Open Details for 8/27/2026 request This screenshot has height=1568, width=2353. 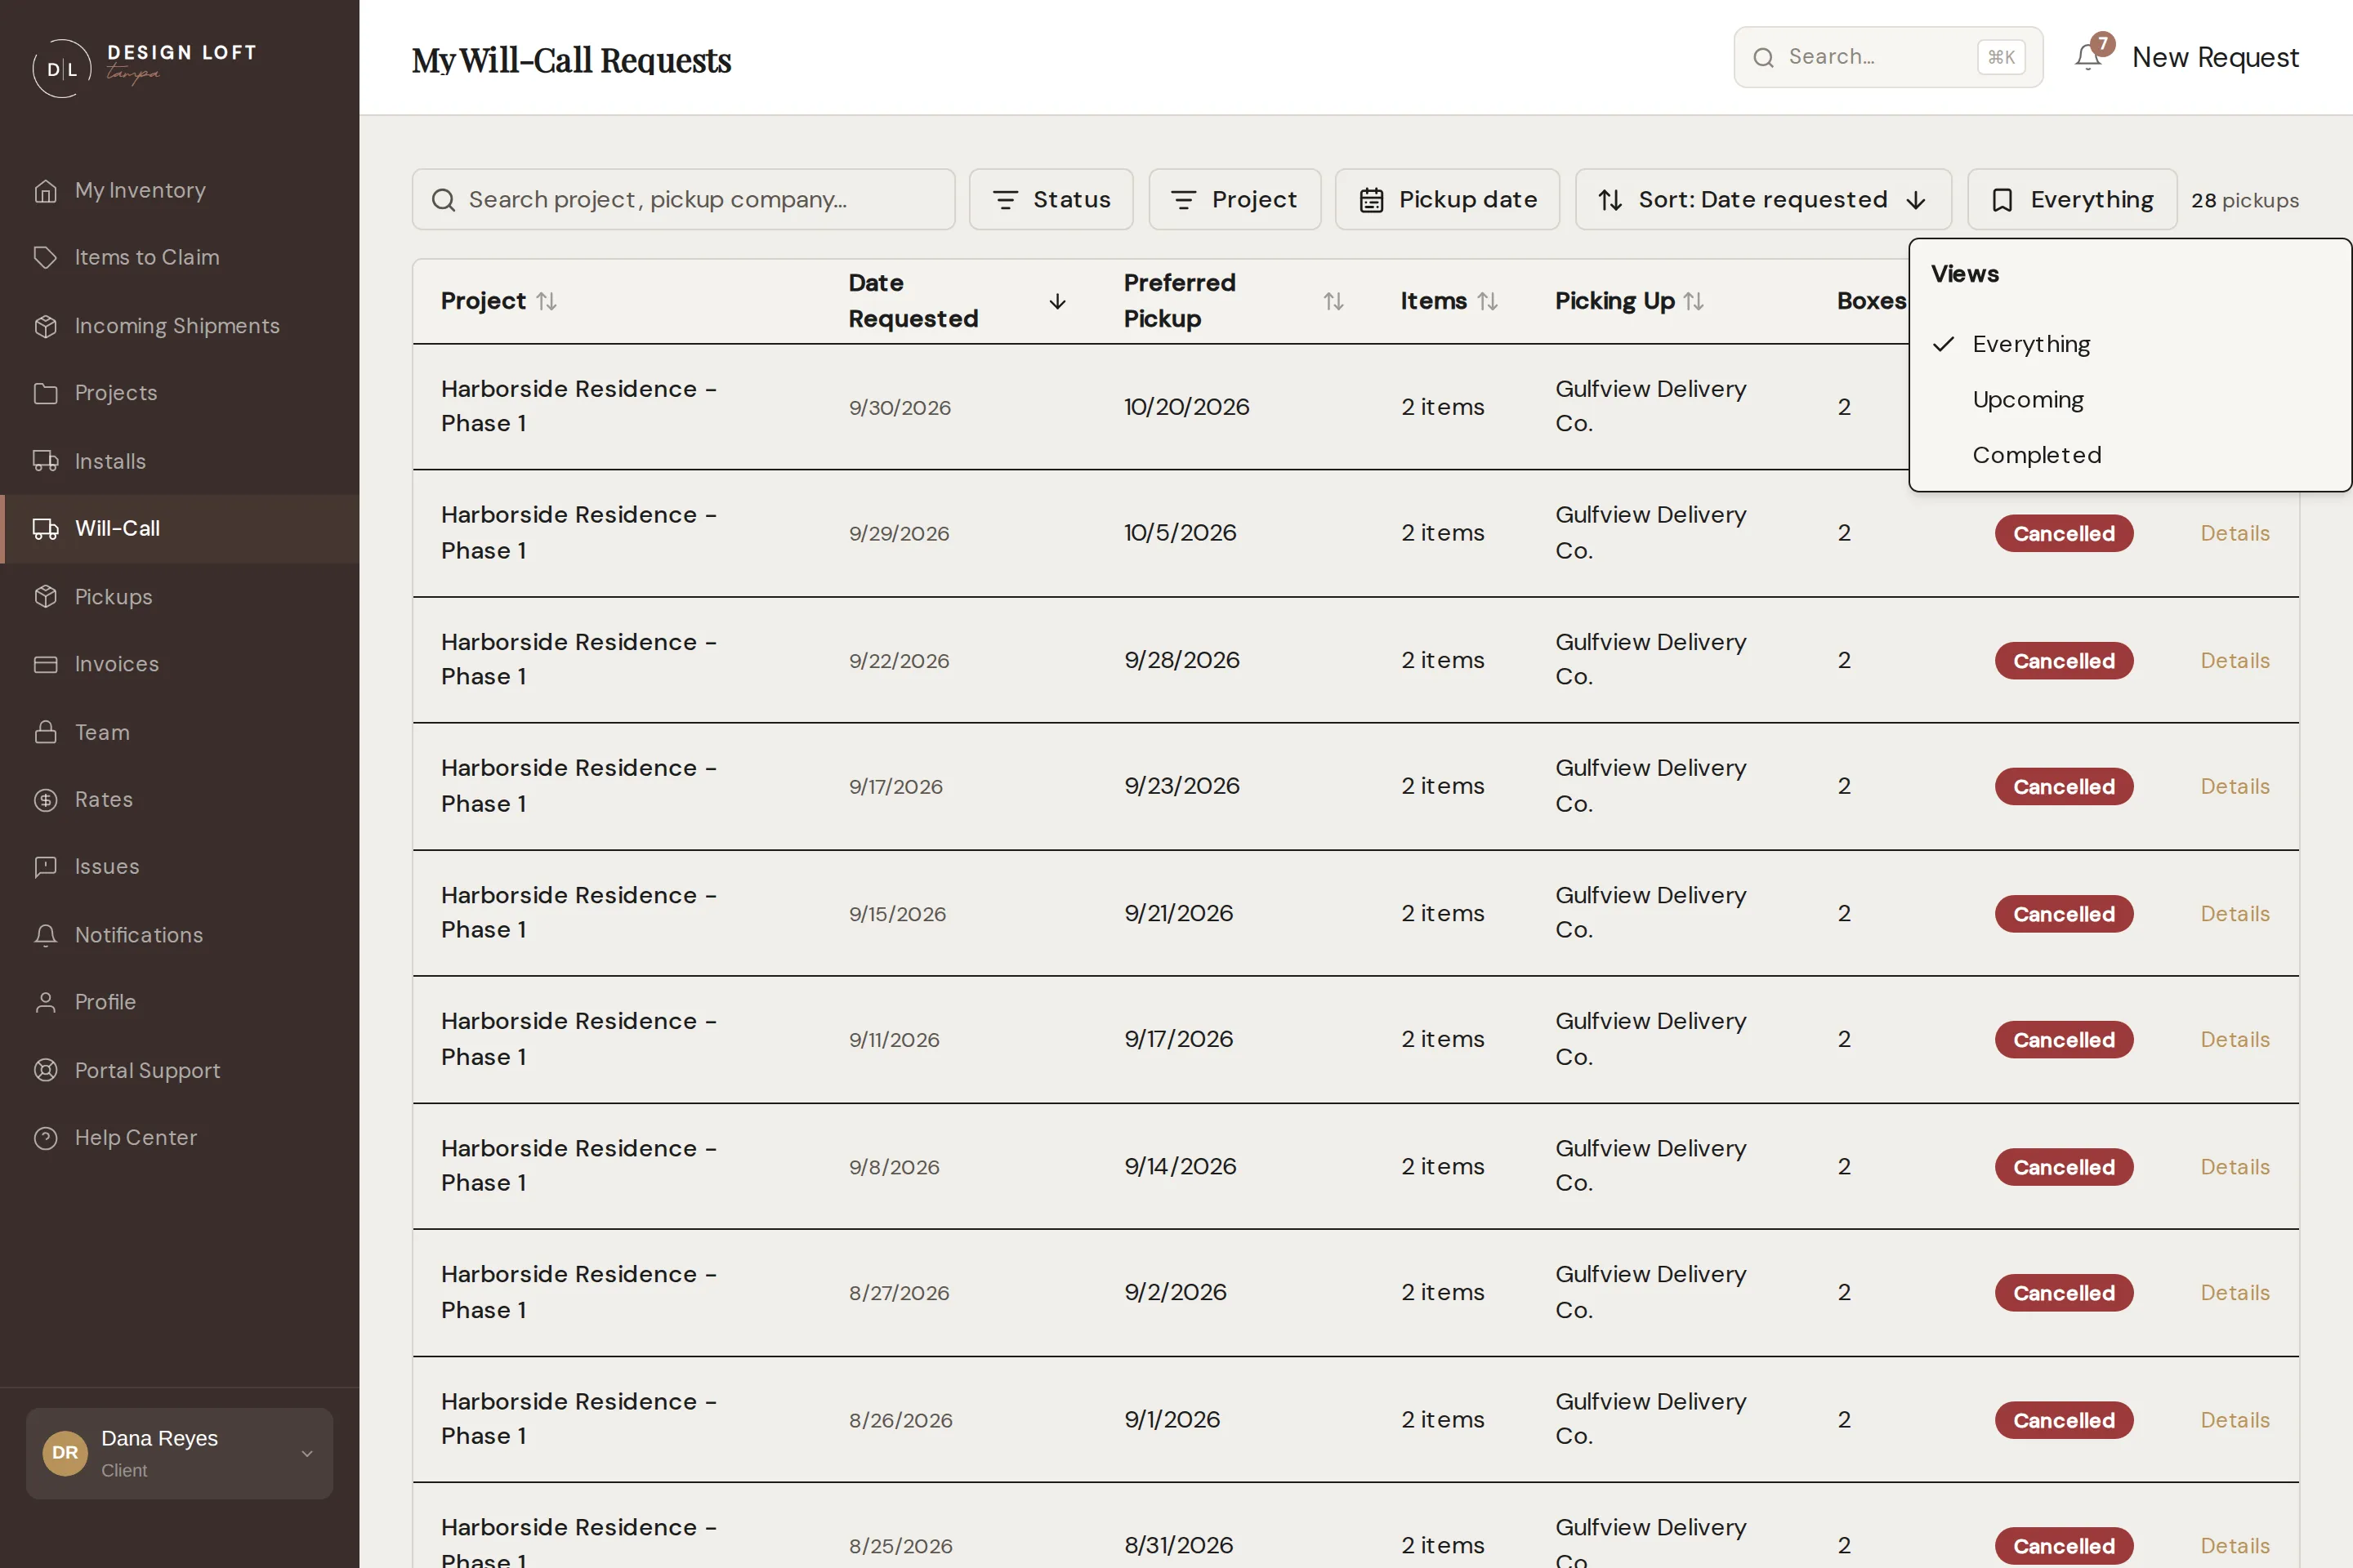(x=2234, y=1292)
